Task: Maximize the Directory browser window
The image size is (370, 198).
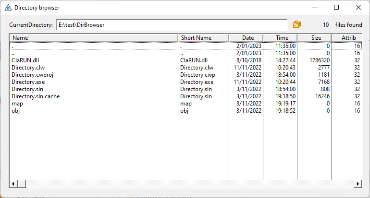Action: (336, 8)
